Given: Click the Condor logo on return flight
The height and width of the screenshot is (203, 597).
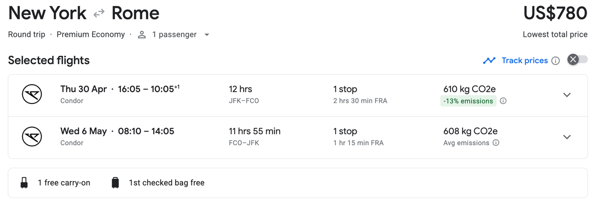Looking at the screenshot, I should (x=32, y=137).
